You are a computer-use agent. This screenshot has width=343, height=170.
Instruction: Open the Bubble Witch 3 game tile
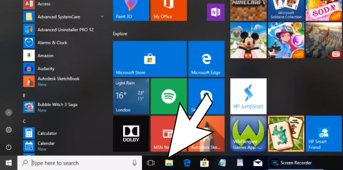point(286,40)
